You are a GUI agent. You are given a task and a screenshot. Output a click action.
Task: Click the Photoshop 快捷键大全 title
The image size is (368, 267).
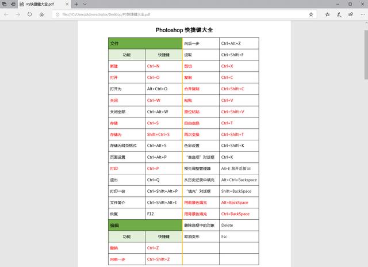pyautogui.click(x=184, y=30)
